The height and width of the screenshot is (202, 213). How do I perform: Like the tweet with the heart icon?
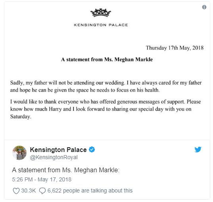[x=16, y=191]
